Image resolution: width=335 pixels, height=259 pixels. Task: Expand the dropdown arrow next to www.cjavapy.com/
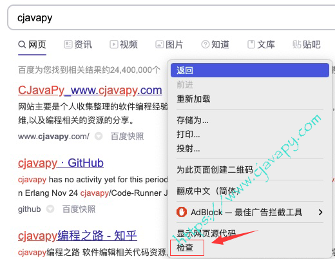pos(99,137)
